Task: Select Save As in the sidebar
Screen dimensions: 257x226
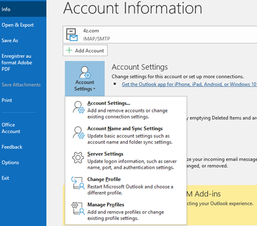Action: point(10,41)
